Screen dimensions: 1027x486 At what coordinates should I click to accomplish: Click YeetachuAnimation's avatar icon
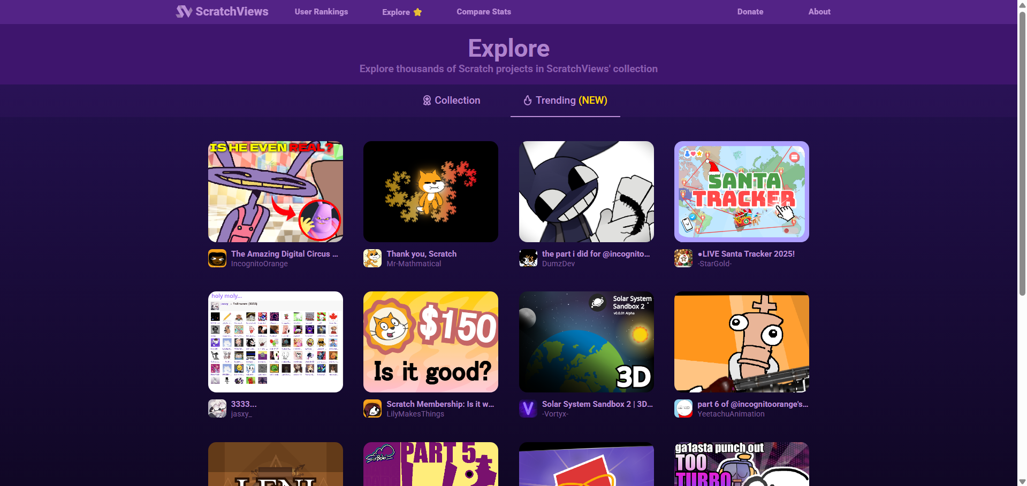coord(683,408)
